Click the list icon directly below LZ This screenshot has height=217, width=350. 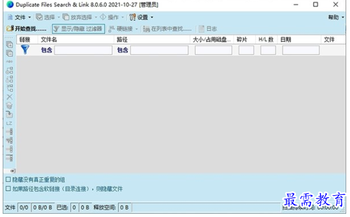pos(9,132)
